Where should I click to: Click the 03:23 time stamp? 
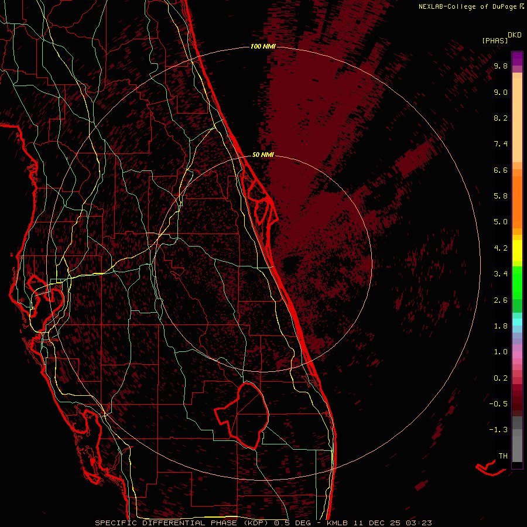point(419,523)
